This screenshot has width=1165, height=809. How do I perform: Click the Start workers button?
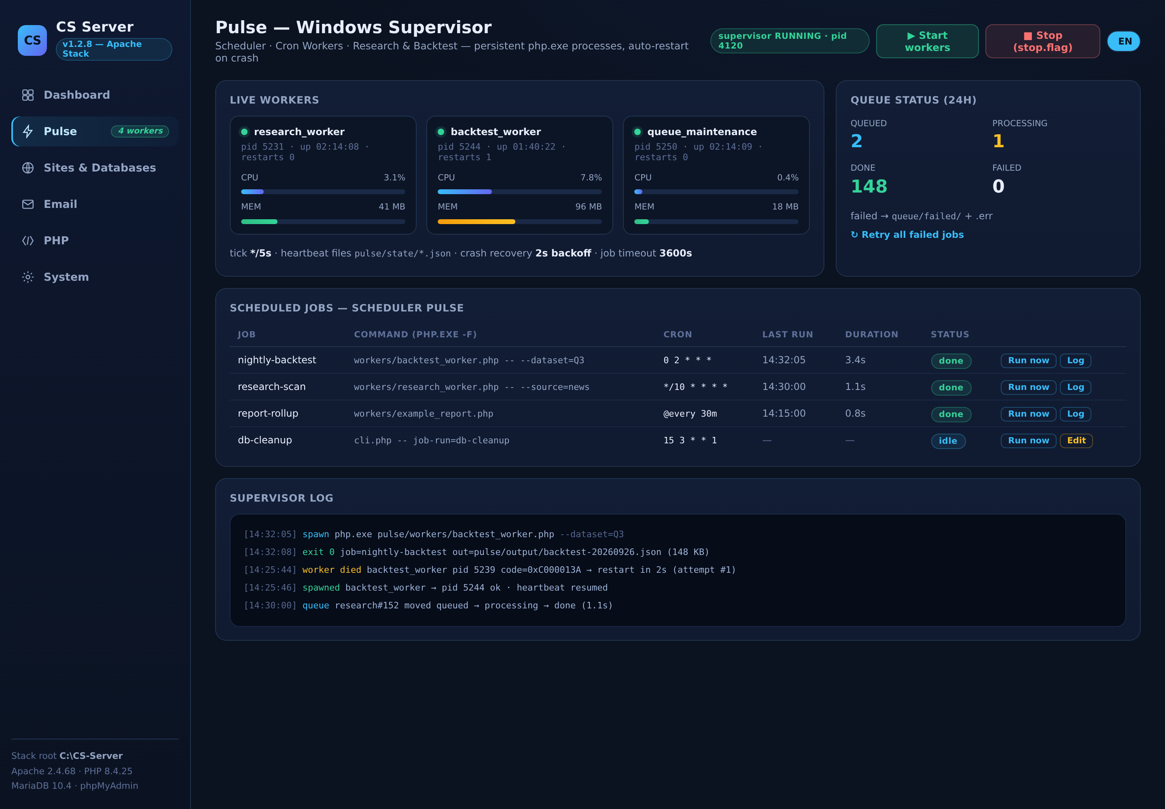tap(927, 42)
